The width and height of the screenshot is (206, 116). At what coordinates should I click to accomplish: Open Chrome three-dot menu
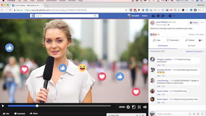point(203,10)
